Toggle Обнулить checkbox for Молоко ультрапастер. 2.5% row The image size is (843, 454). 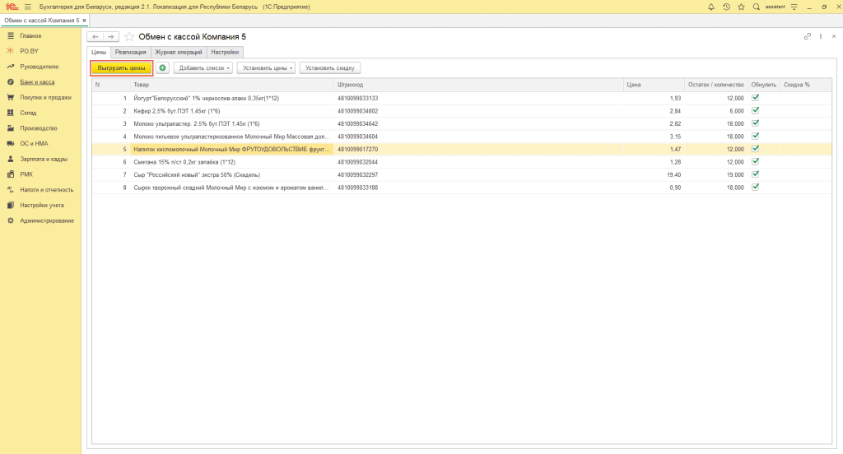[x=756, y=123]
